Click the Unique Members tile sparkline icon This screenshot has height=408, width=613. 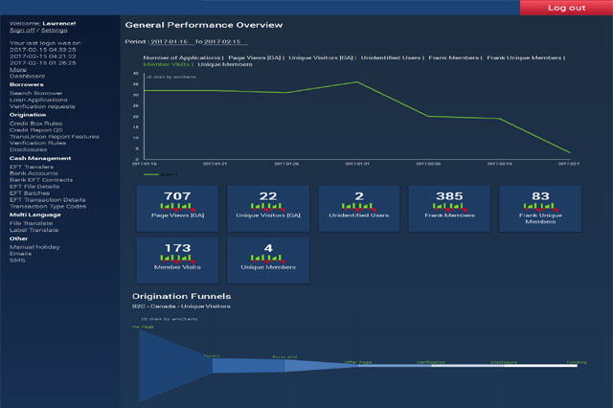pos(267,259)
